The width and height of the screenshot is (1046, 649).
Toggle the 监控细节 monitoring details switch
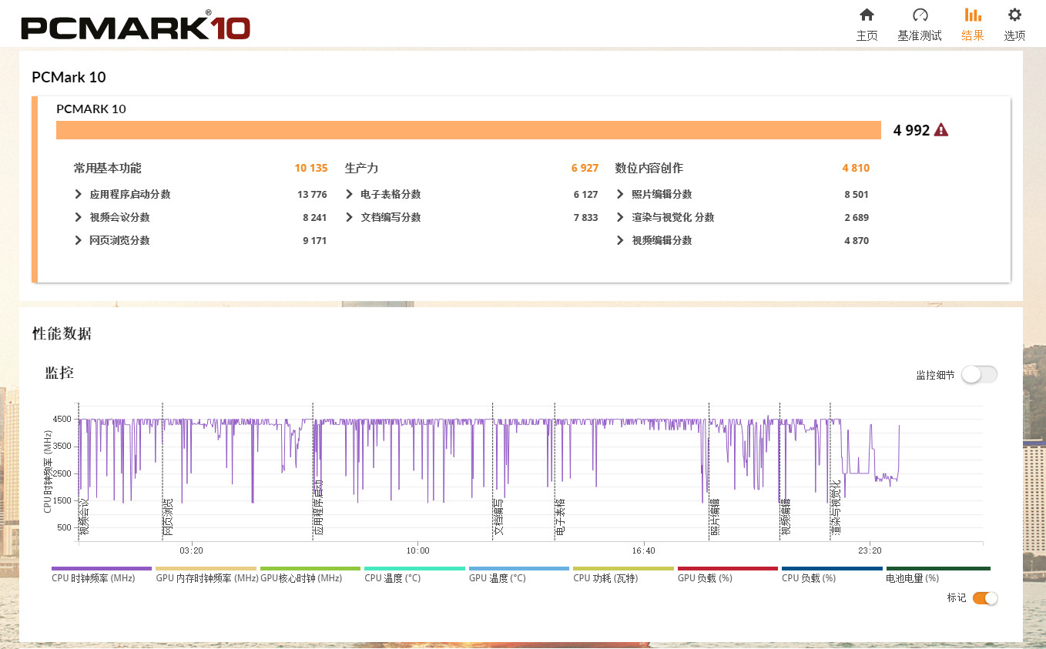[979, 375]
